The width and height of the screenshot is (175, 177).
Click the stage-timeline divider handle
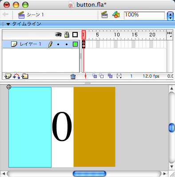[87, 83]
